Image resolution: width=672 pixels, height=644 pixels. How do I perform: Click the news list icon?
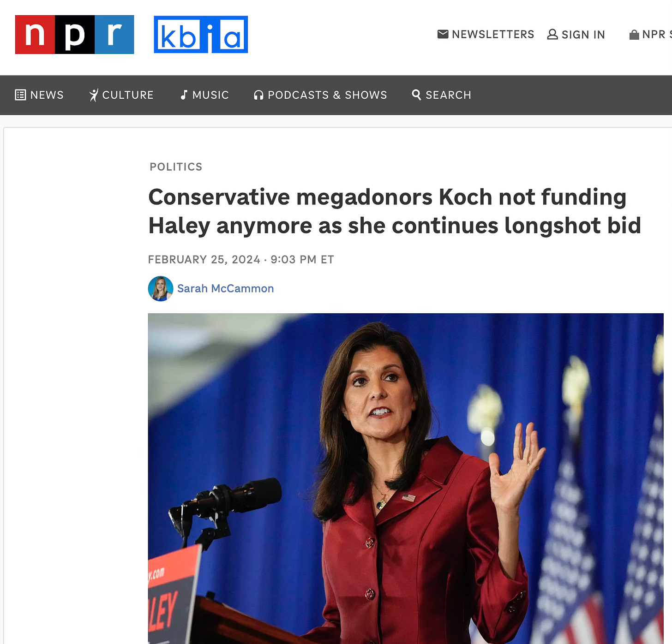(20, 95)
